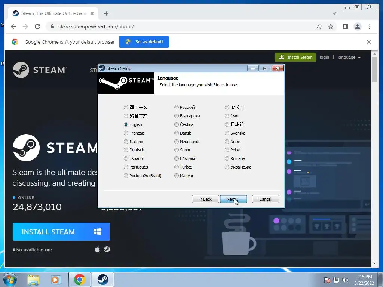Click the Next button in Steam Setup
383x287 pixels.
coord(233,199)
